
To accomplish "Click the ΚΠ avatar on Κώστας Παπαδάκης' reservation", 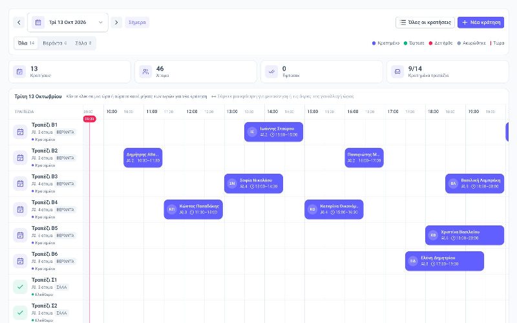I will tap(172, 209).
